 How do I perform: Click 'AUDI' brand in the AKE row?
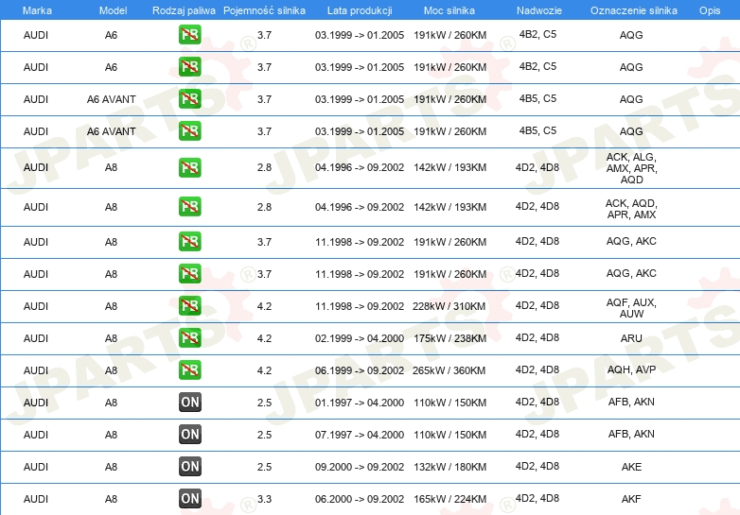(x=36, y=467)
